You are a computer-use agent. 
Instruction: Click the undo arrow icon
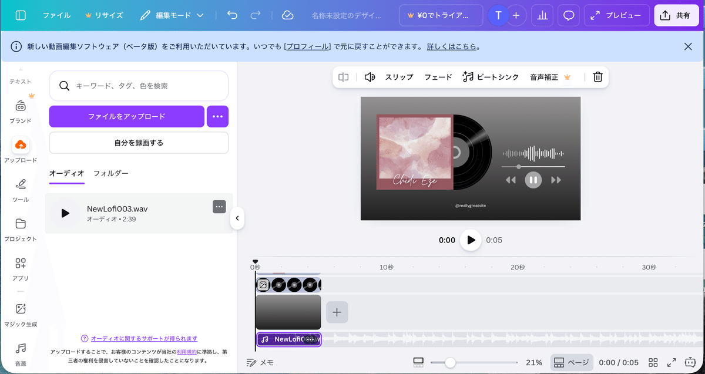coord(233,16)
